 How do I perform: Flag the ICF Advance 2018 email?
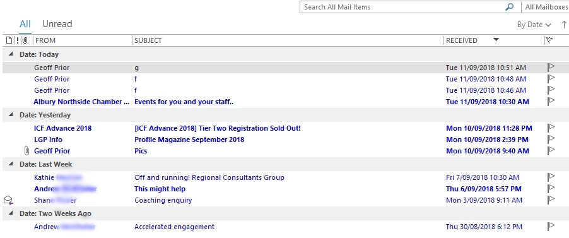[551, 128]
